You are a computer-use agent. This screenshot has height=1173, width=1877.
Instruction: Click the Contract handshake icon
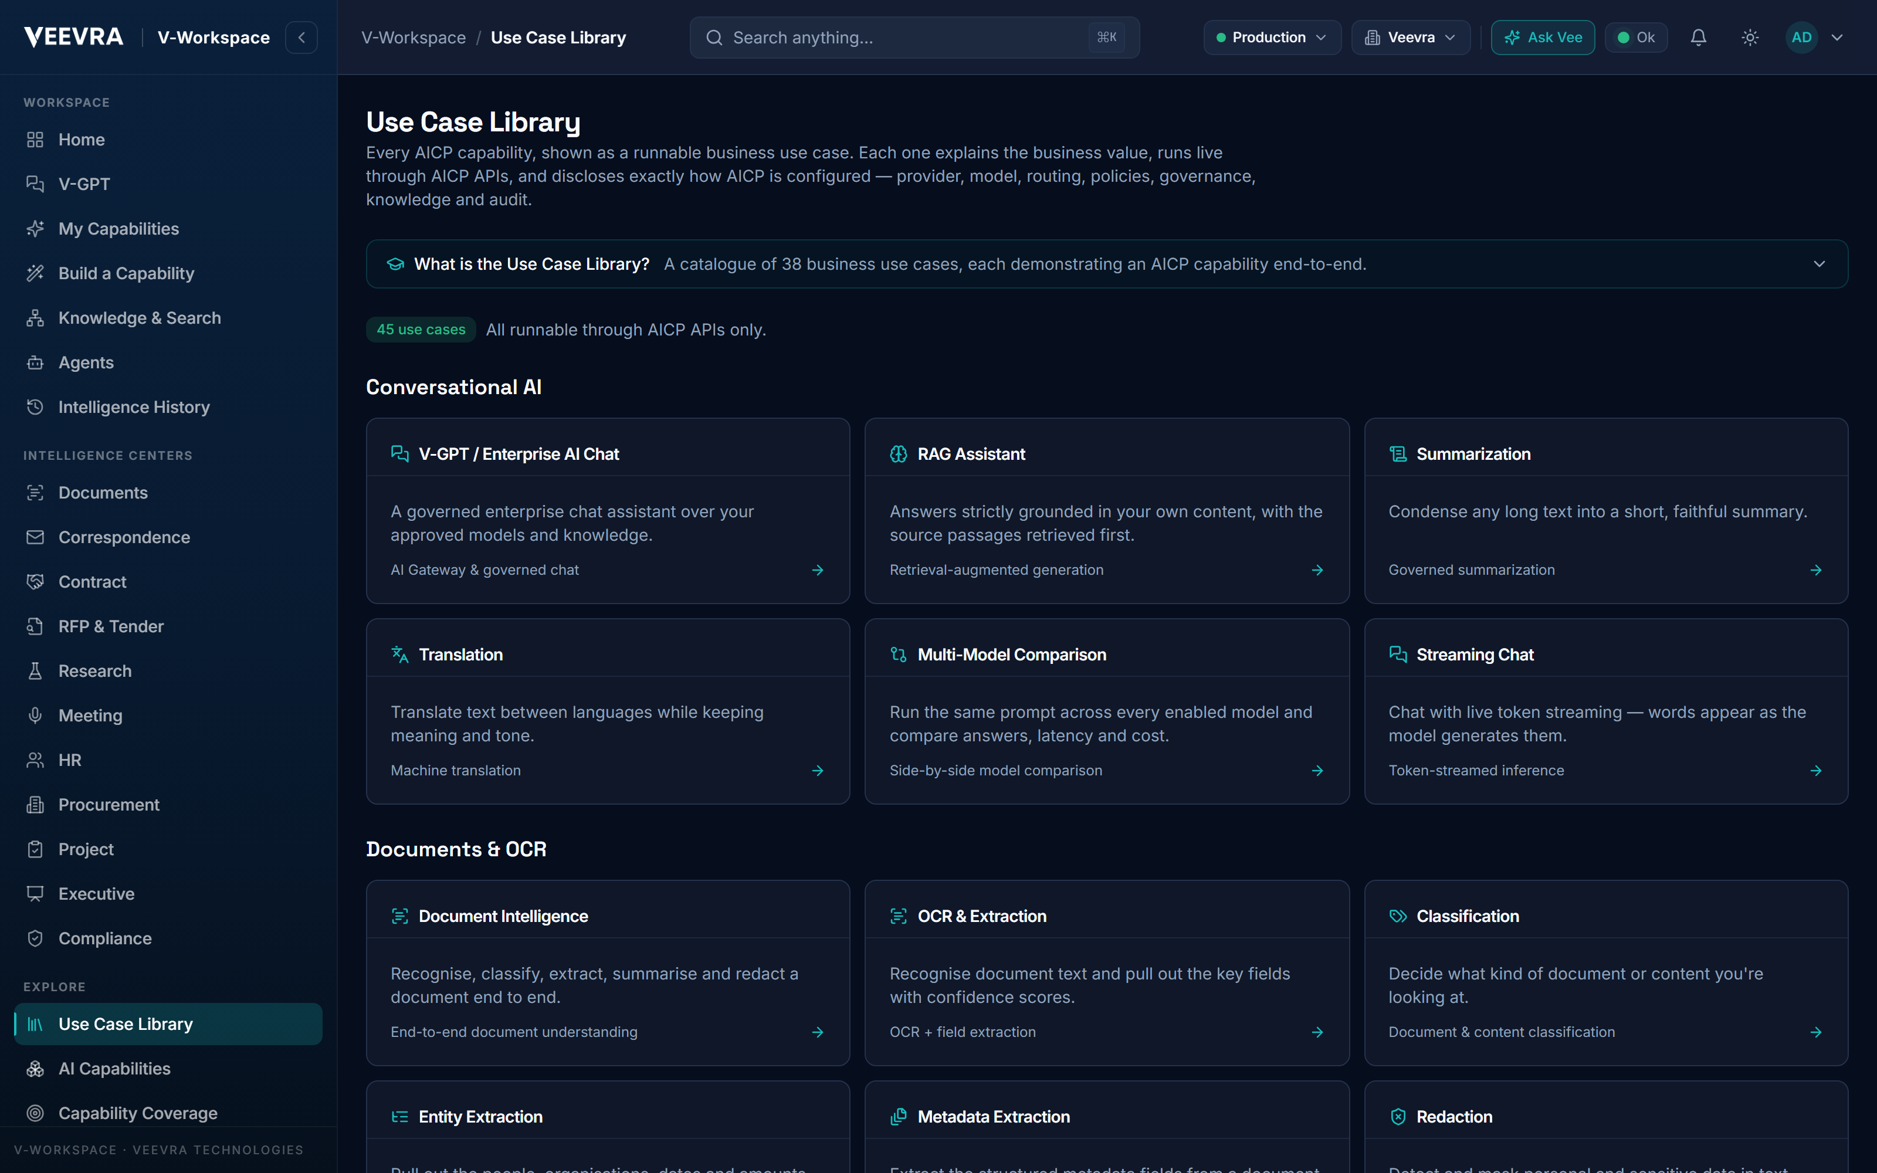point(35,582)
